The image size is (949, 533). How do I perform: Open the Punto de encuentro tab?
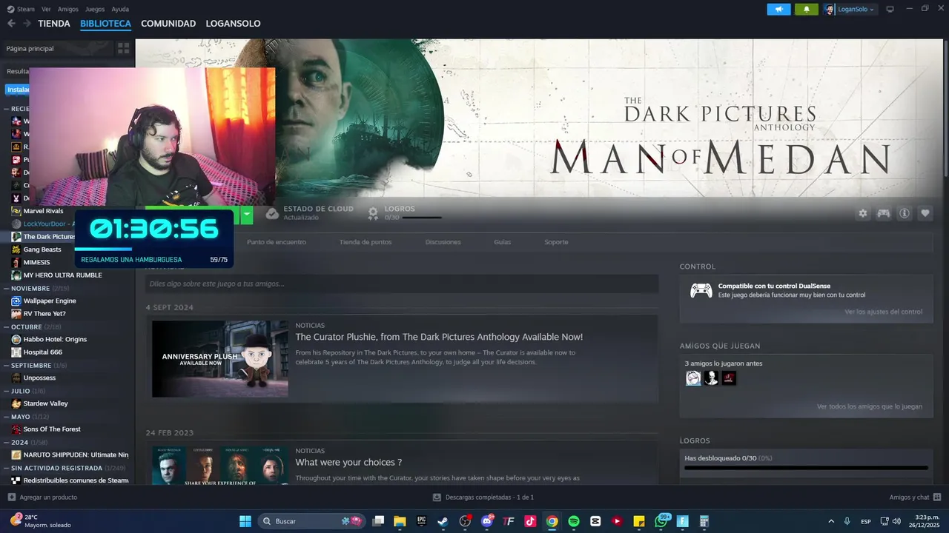point(277,242)
